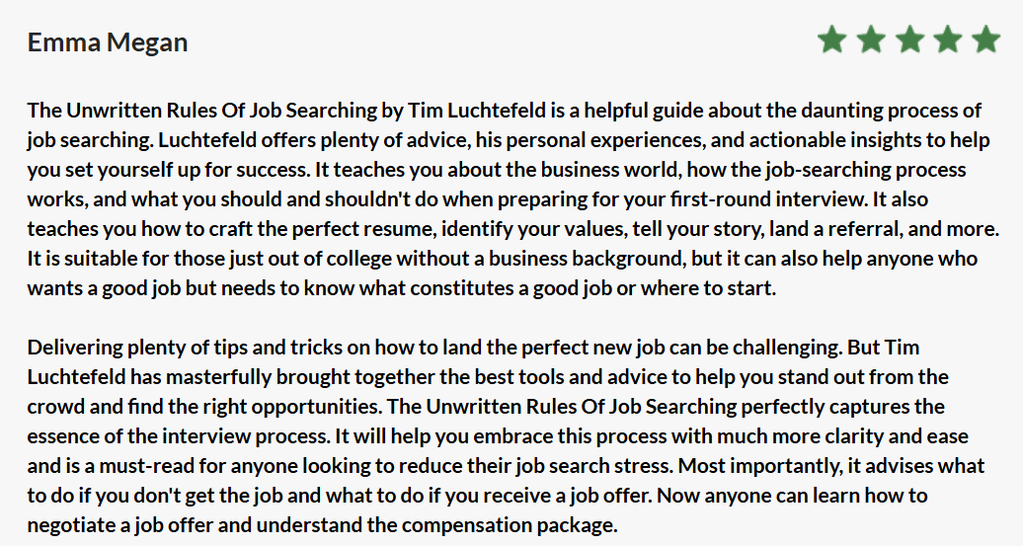The width and height of the screenshot is (1023, 546).
Task: Click the word "negotiate" in the last line
Action: pos(74,526)
